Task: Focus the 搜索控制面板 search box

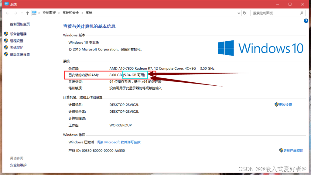Action: click(x=278, y=13)
